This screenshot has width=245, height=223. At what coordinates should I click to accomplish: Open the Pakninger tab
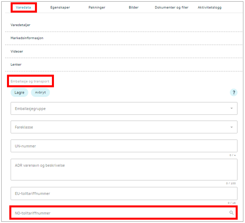coord(97,7)
